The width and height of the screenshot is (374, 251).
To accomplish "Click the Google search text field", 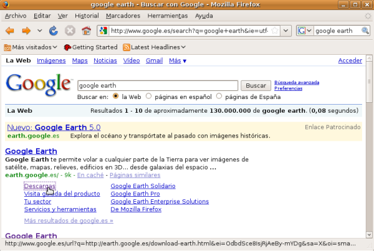I will point(157,85).
